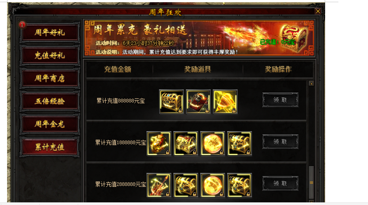
Task: Claim the 888888 recharge reward with 领取
Action: pyautogui.click(x=280, y=100)
